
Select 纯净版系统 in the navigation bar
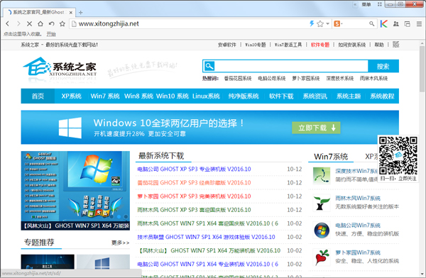pyautogui.click(x=244, y=96)
